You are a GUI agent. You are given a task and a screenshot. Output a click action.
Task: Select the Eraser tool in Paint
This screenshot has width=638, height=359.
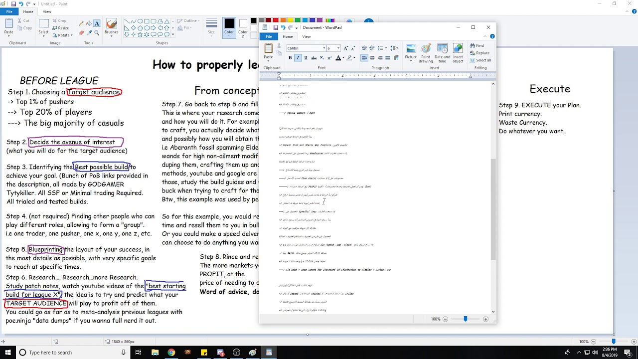pos(81,32)
